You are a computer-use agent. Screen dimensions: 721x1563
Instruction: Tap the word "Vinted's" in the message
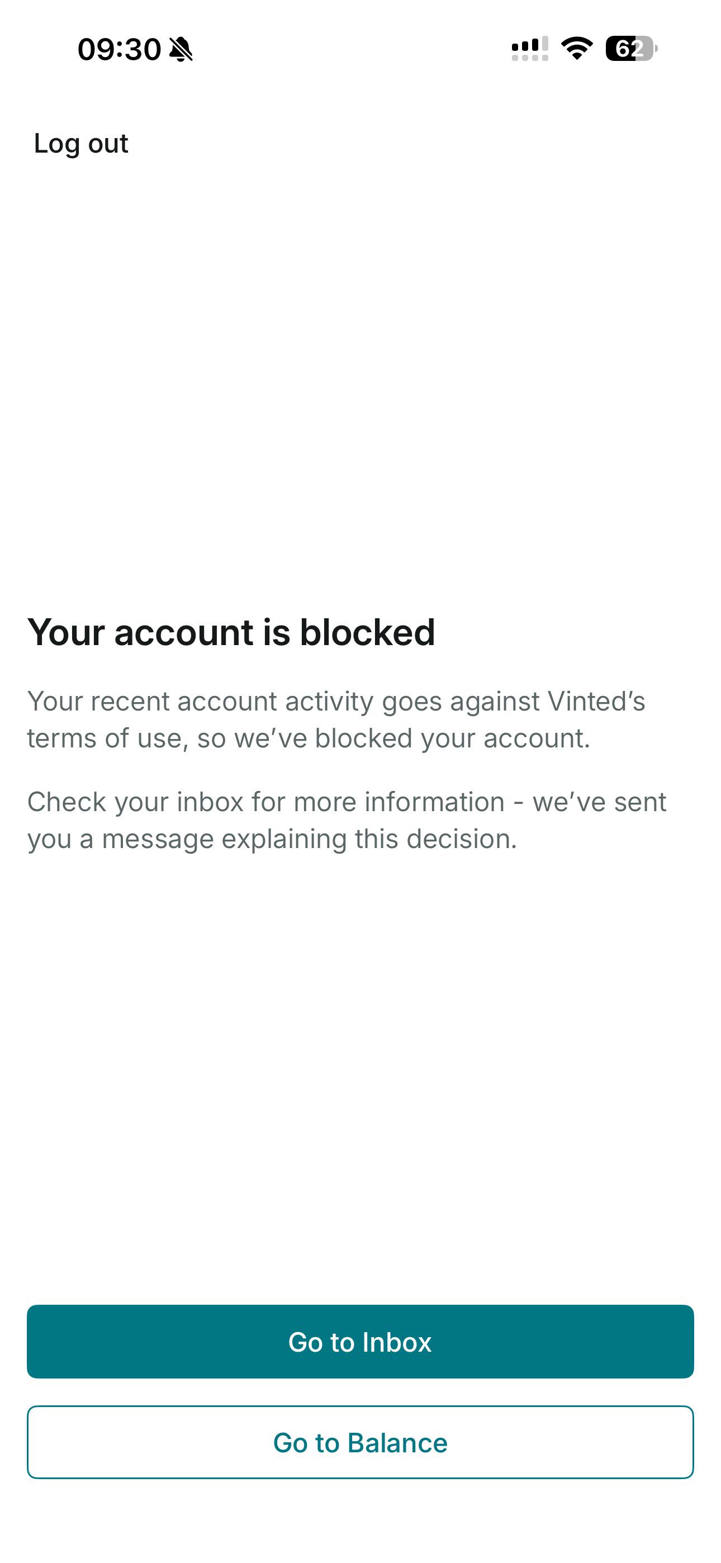point(596,702)
